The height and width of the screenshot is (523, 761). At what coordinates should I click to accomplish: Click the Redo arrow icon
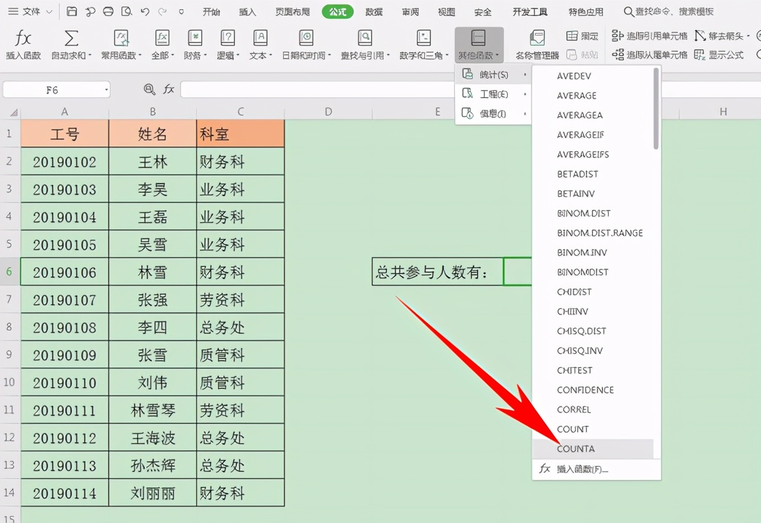pyautogui.click(x=162, y=11)
